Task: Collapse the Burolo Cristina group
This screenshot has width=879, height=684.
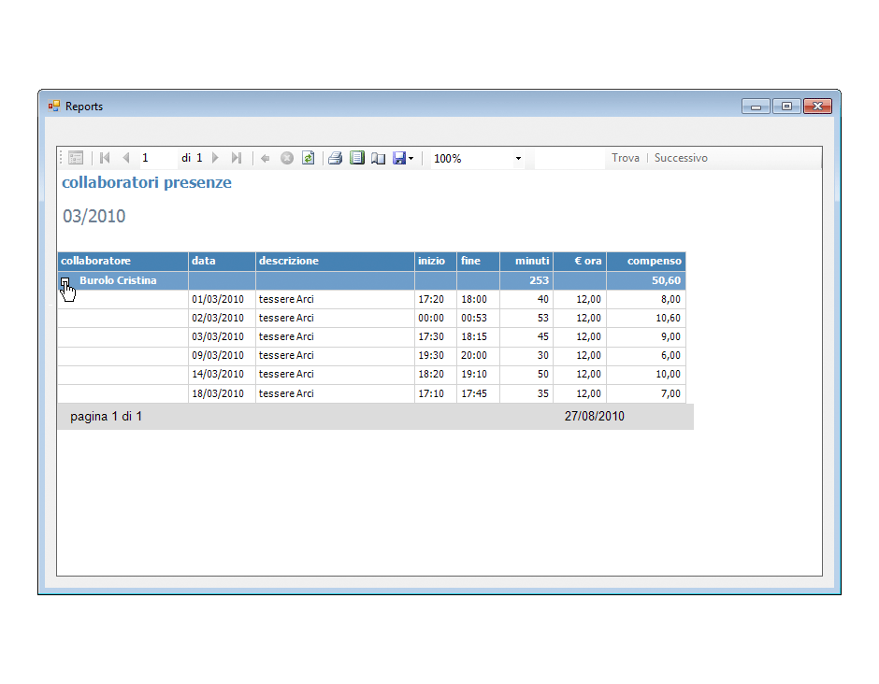Action: click(x=65, y=281)
